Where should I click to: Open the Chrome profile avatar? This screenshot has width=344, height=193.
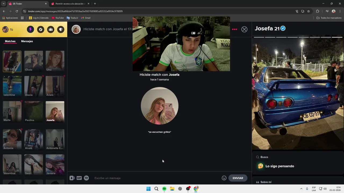334,11
